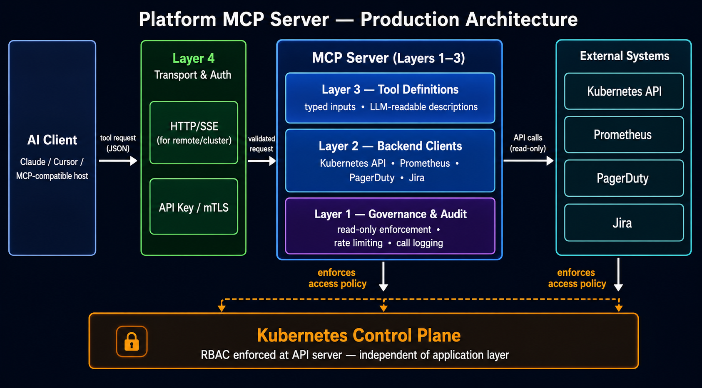Click the 'MCP Server (Layers 1–3)' heading
Viewport: 702px width, 388px height.
tap(388, 58)
